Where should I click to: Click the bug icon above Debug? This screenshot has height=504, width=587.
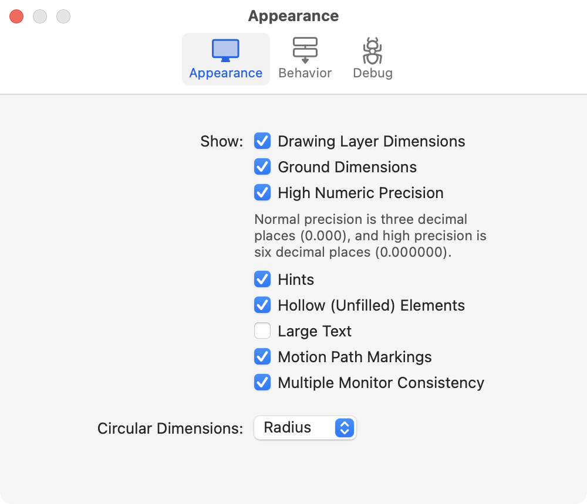(372, 50)
